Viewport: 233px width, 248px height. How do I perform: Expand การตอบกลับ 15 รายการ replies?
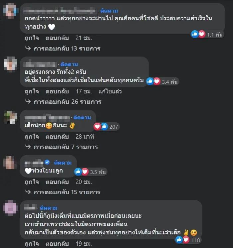coord(63,192)
